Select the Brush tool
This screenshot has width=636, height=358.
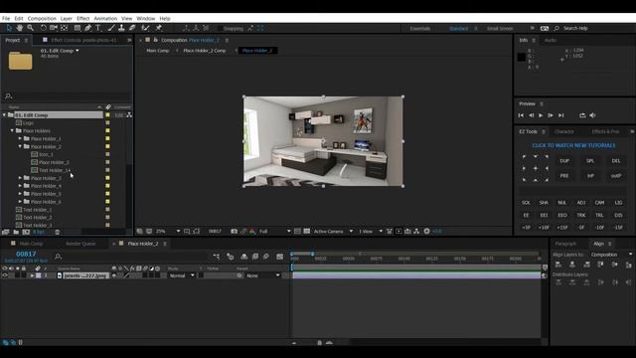pyautogui.click(x=111, y=28)
